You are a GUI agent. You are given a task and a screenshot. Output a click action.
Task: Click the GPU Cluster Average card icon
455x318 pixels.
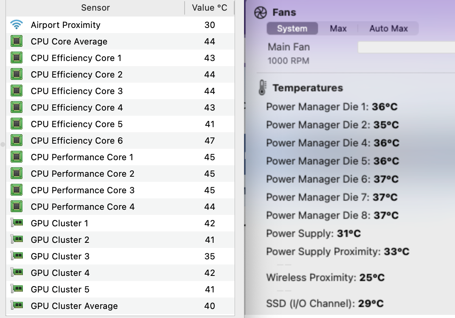pyautogui.click(x=16, y=306)
